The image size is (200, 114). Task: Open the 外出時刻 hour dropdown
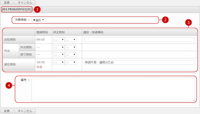(59, 47)
